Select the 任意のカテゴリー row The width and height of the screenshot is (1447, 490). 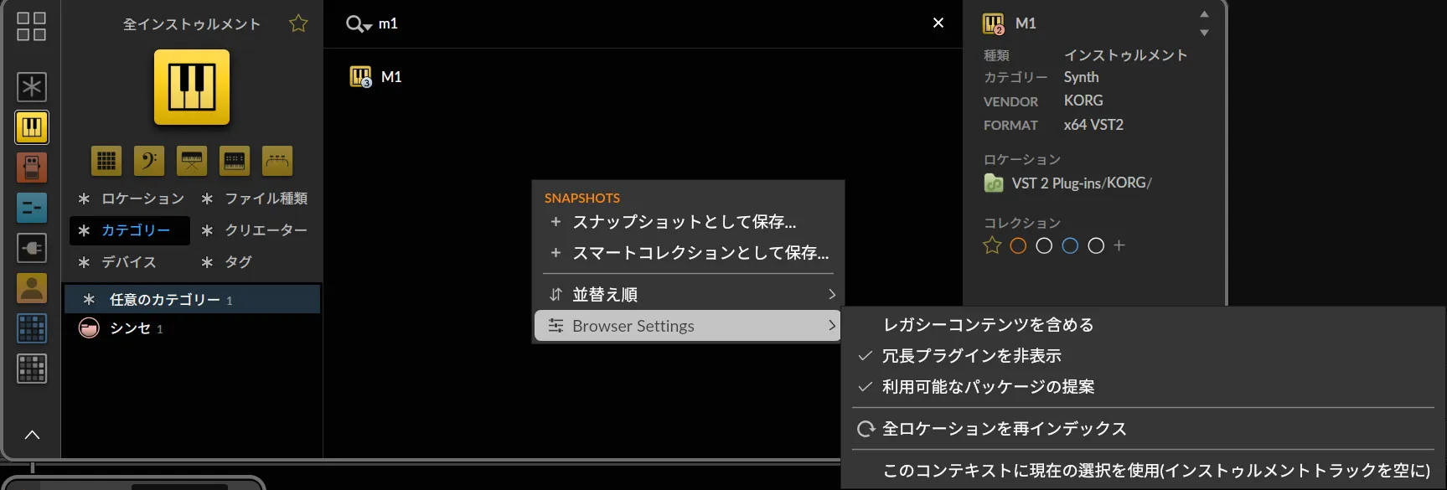click(x=192, y=299)
